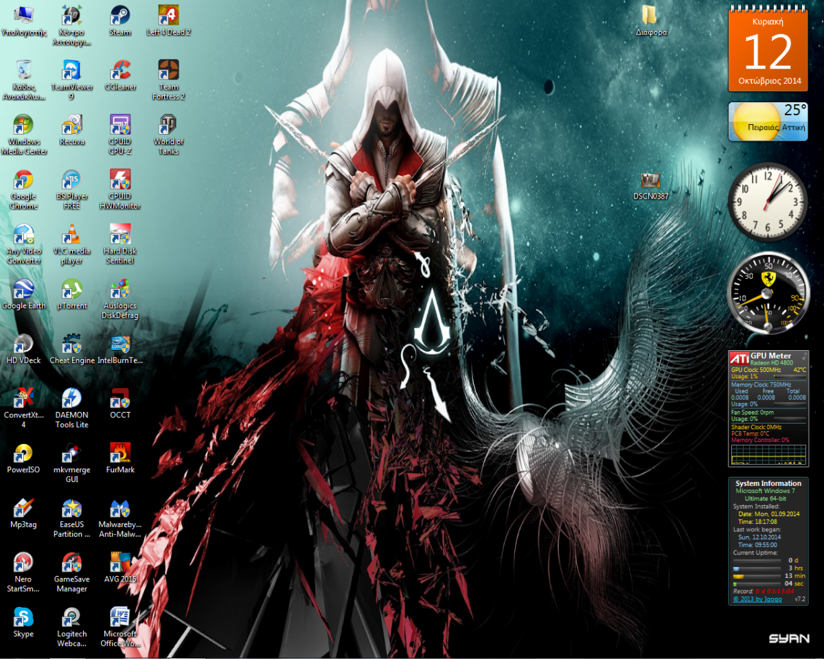The image size is (824, 659).
Task: Click the Κάδος Ανακύκλωσης recycle bin icon
Action: tap(23, 80)
